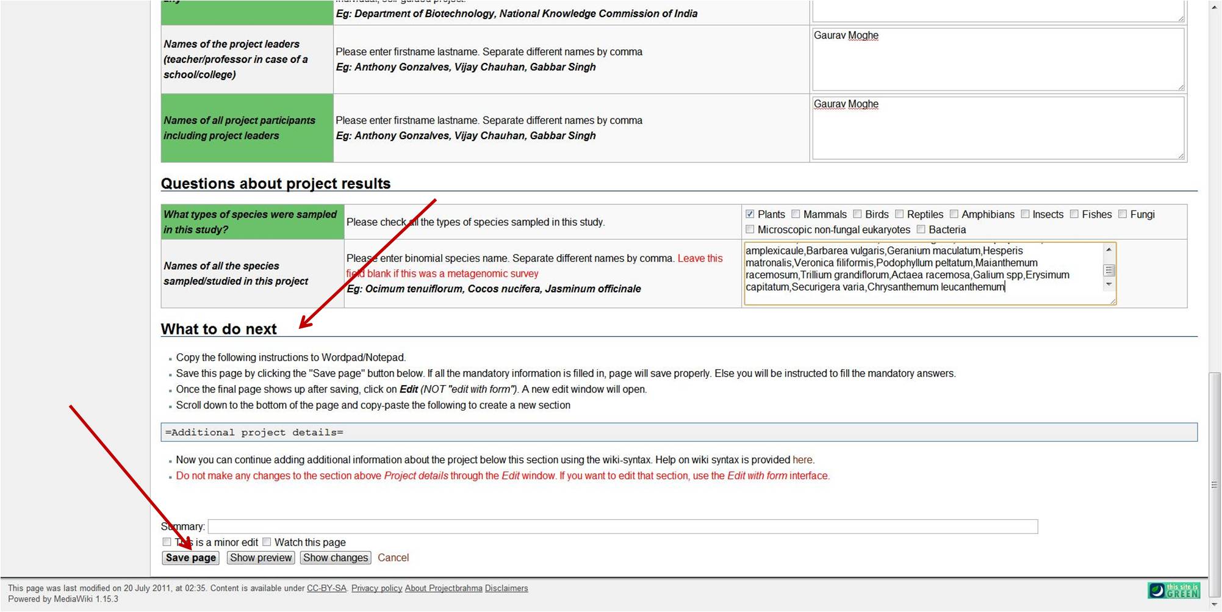Viewport: 1222px width, 612px height.
Task: Focus the Summary input field
Action: coord(623,527)
